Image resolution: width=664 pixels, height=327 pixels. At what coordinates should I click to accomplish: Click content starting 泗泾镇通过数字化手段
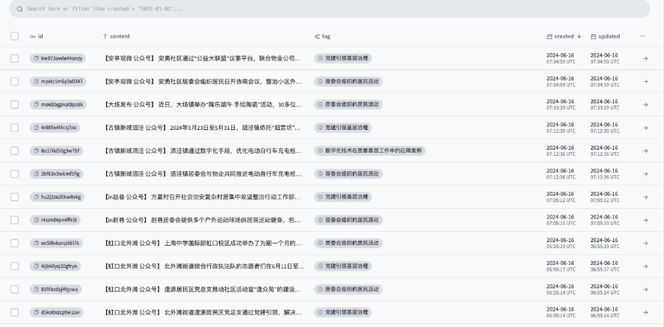point(202,151)
